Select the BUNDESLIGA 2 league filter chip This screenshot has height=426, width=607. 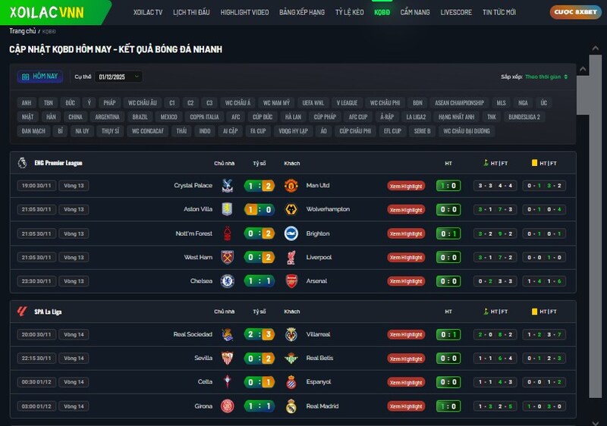524,117
